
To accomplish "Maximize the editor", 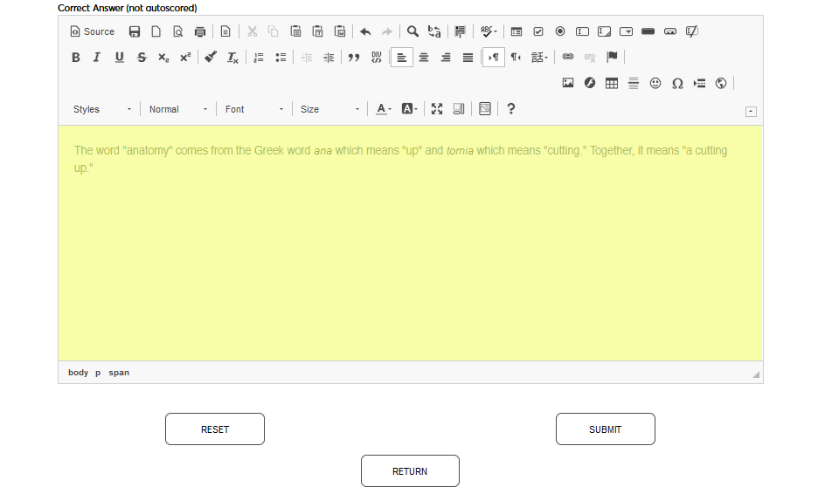I will [x=437, y=109].
